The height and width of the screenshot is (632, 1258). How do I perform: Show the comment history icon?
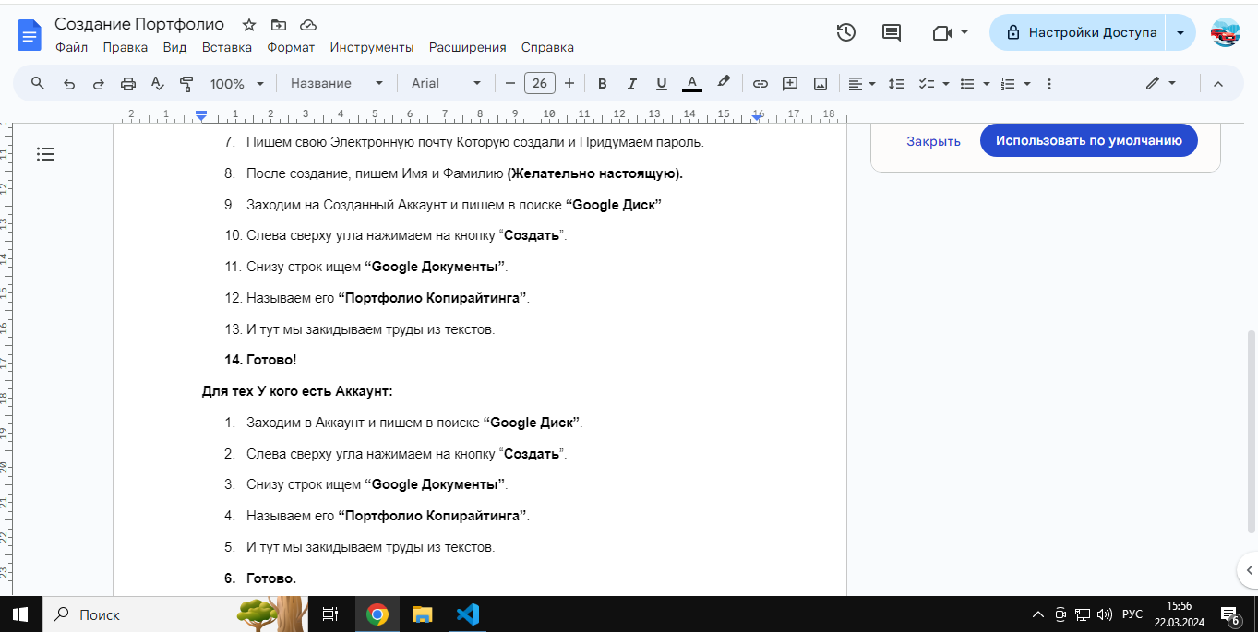click(892, 33)
